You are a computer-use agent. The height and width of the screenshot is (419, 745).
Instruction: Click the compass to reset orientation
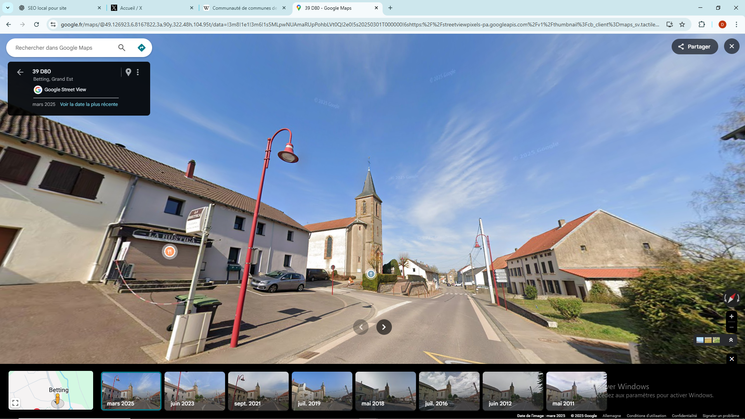(x=731, y=298)
